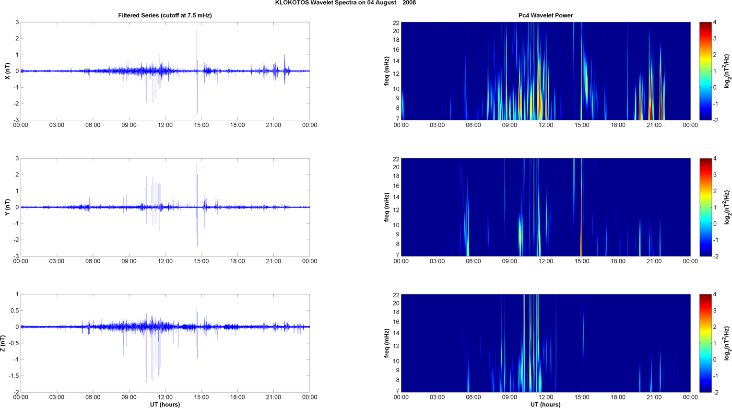Click the bottom spectrogram's colorbar
This screenshot has height=408, width=732.
(705, 343)
